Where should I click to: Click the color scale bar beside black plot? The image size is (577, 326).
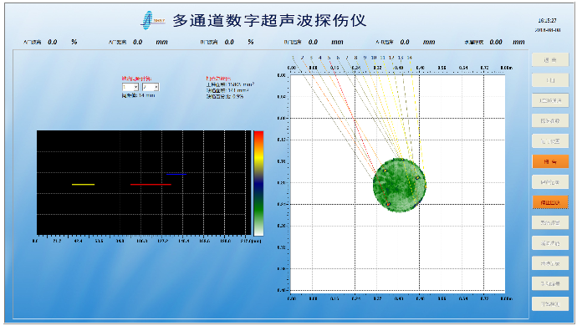coord(258,183)
